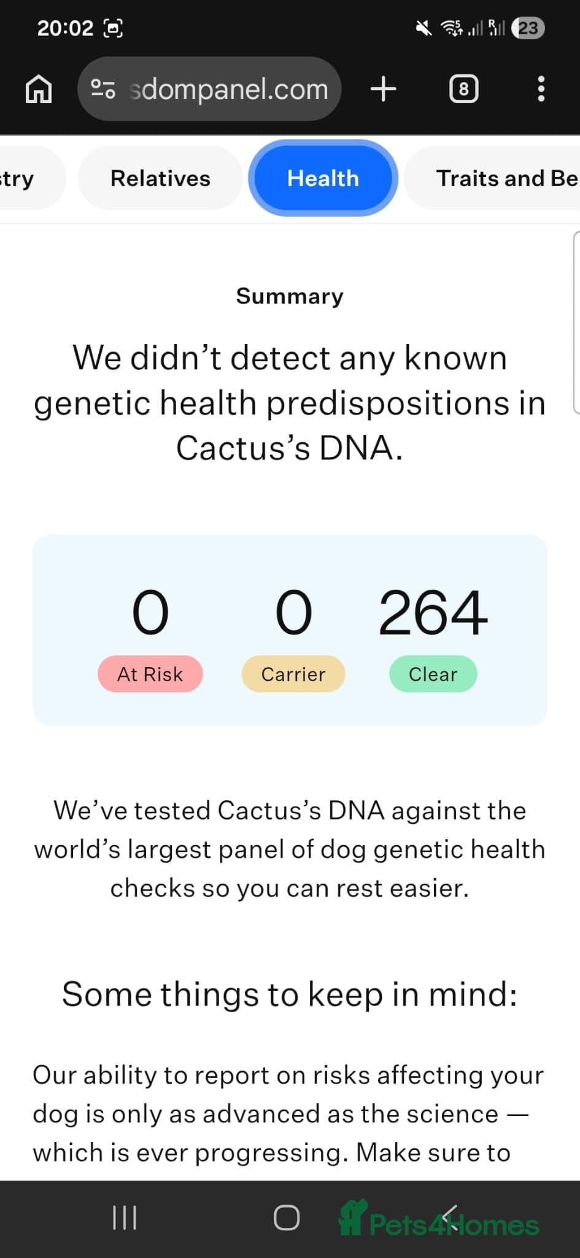Select the Health tab
The height and width of the screenshot is (1258, 580).
(323, 178)
